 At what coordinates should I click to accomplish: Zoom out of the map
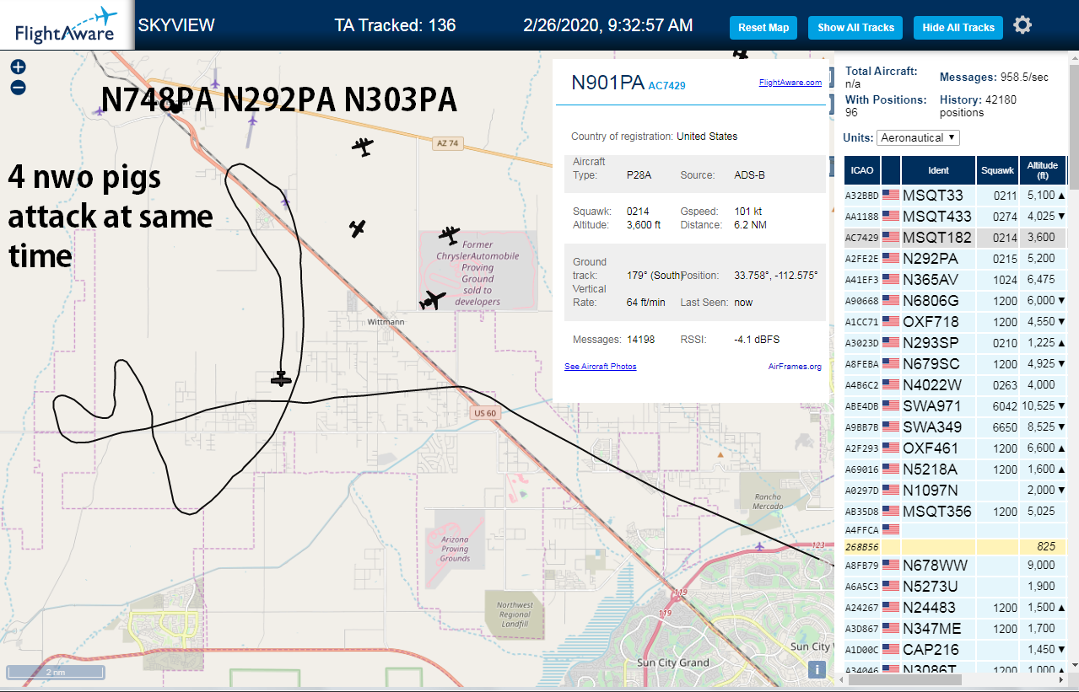(x=18, y=87)
